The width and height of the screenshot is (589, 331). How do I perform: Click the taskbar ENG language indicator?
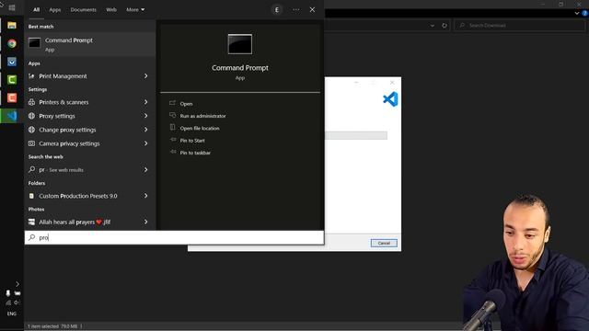pos(12,314)
